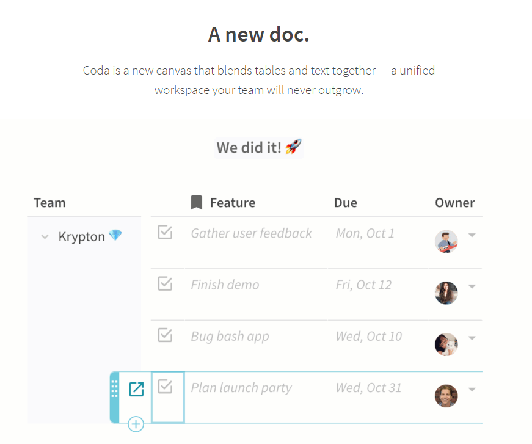
Task: Click the bookmark icon beside the Feature header
Action: pyautogui.click(x=195, y=202)
